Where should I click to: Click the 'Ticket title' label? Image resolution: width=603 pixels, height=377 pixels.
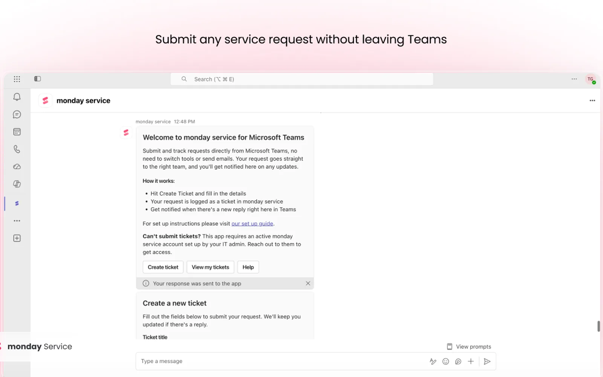point(155,337)
